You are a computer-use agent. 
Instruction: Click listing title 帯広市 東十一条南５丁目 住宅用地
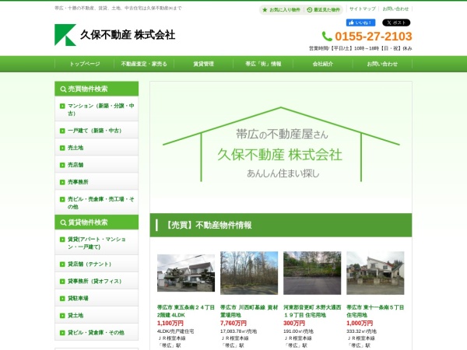pos(375,311)
